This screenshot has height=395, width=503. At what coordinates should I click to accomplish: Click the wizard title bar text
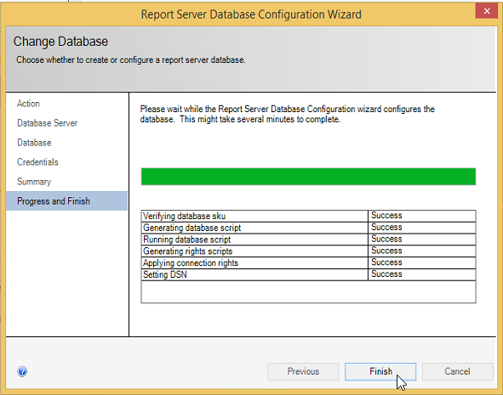click(x=251, y=14)
